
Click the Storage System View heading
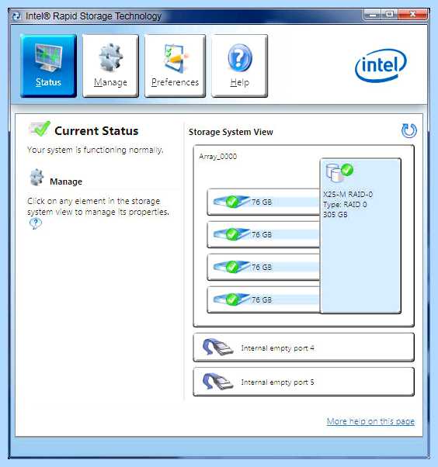click(231, 132)
